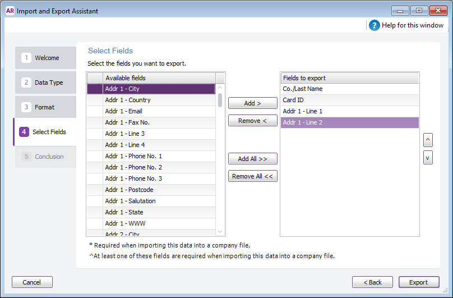
Task: Click the AR application icon in title bar
Action: 10,10
